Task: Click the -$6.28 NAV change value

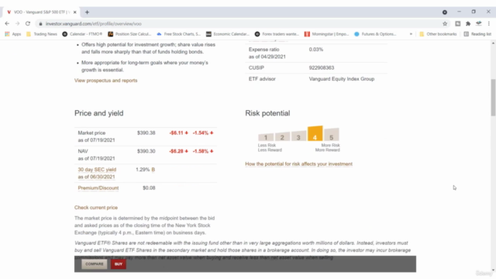Action: [x=179, y=151]
